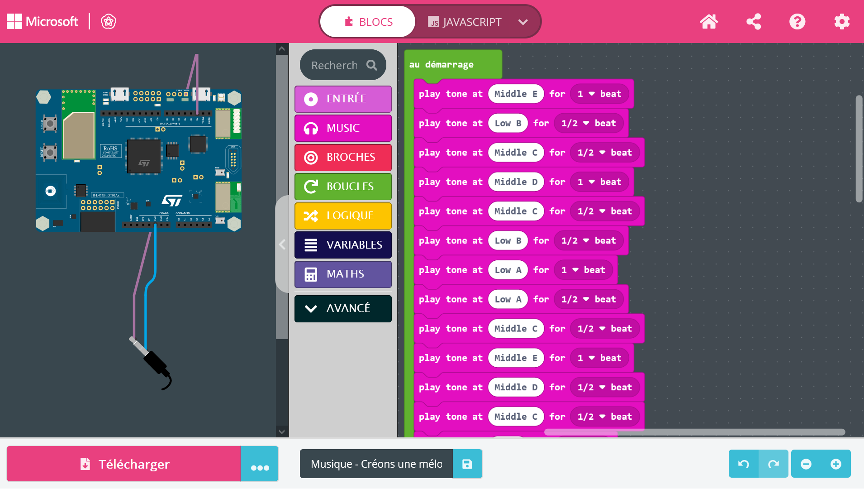Share the project via the share icon
Screen dimensions: 864x489
pyautogui.click(x=753, y=21)
